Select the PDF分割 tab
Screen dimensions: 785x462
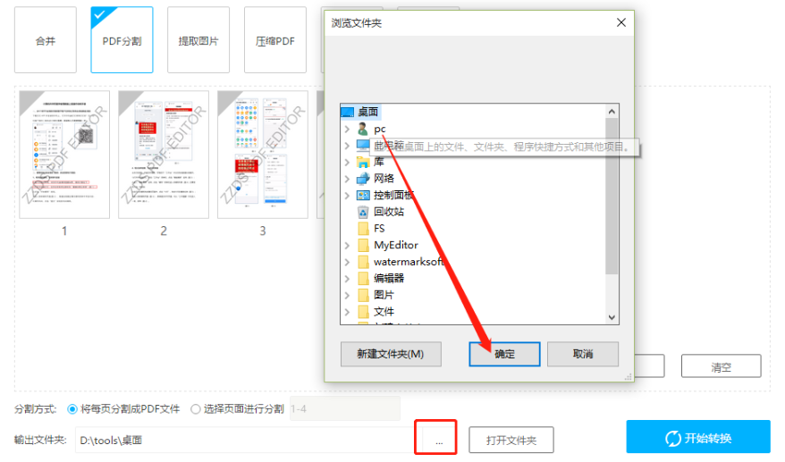(122, 40)
